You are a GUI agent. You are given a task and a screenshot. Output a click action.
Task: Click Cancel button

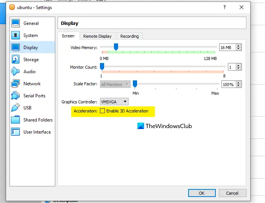[232, 193]
